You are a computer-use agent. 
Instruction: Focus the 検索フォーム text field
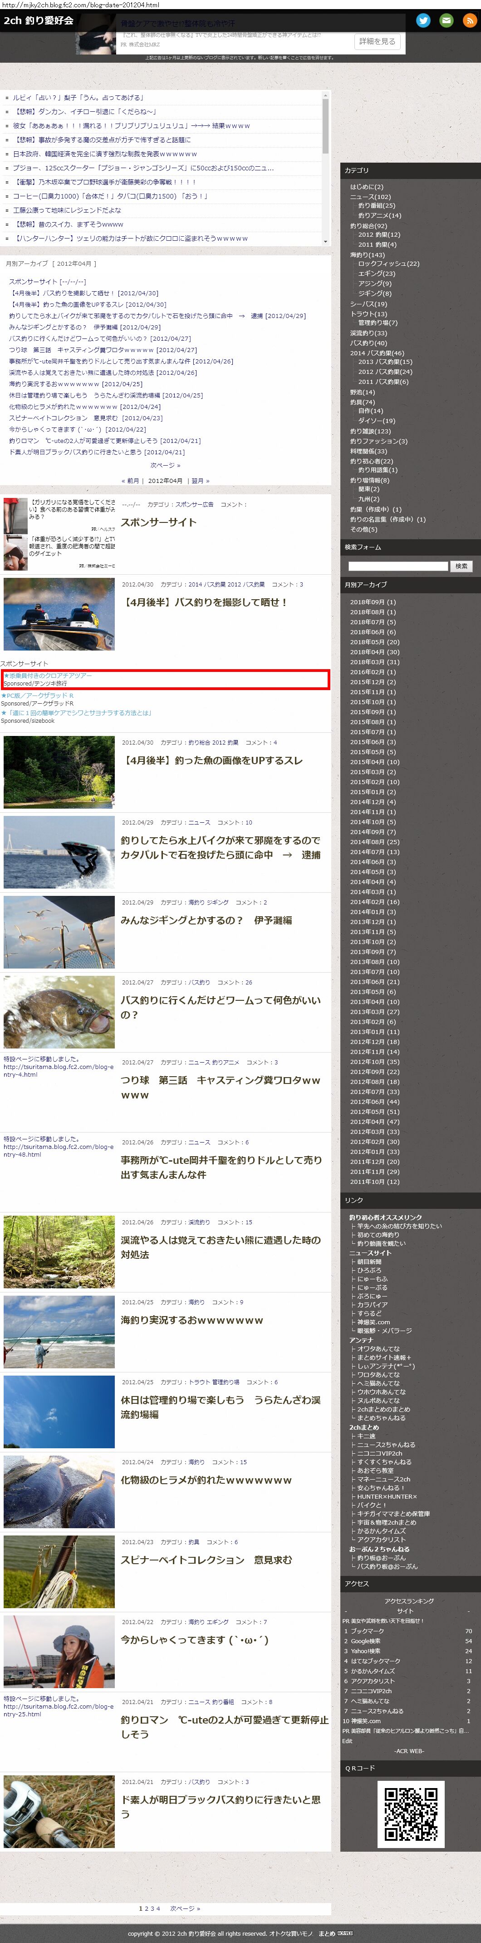398,566
